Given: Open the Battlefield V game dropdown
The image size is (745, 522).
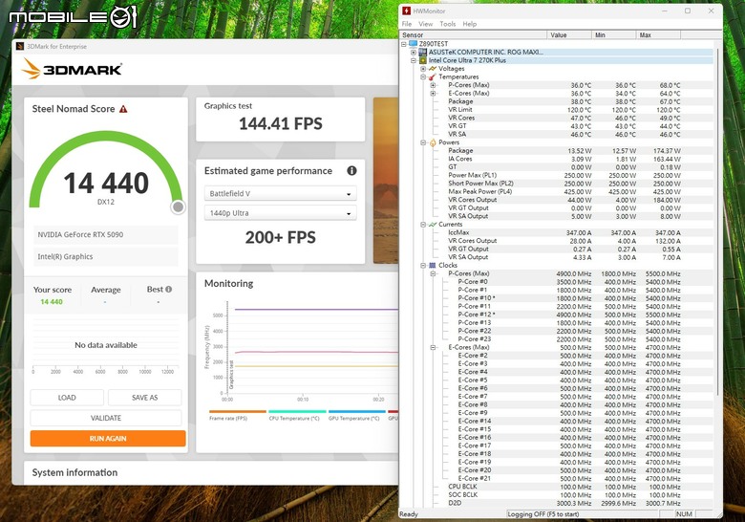Looking at the screenshot, I should pos(280,193).
